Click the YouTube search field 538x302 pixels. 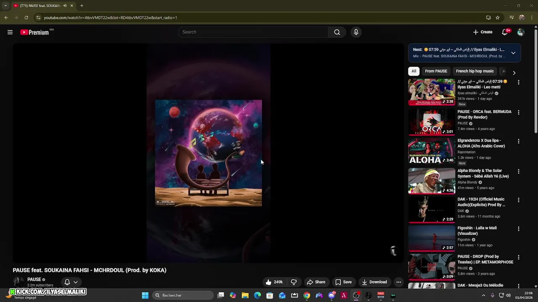click(253, 32)
